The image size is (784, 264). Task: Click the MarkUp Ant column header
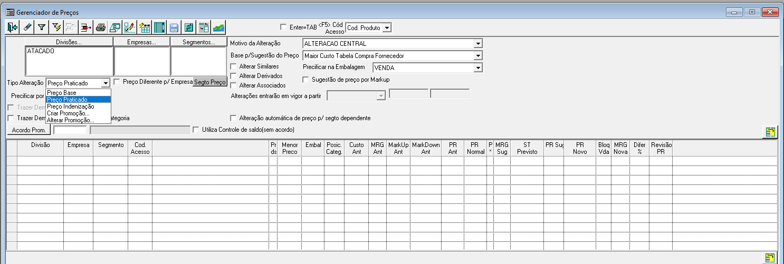point(398,148)
